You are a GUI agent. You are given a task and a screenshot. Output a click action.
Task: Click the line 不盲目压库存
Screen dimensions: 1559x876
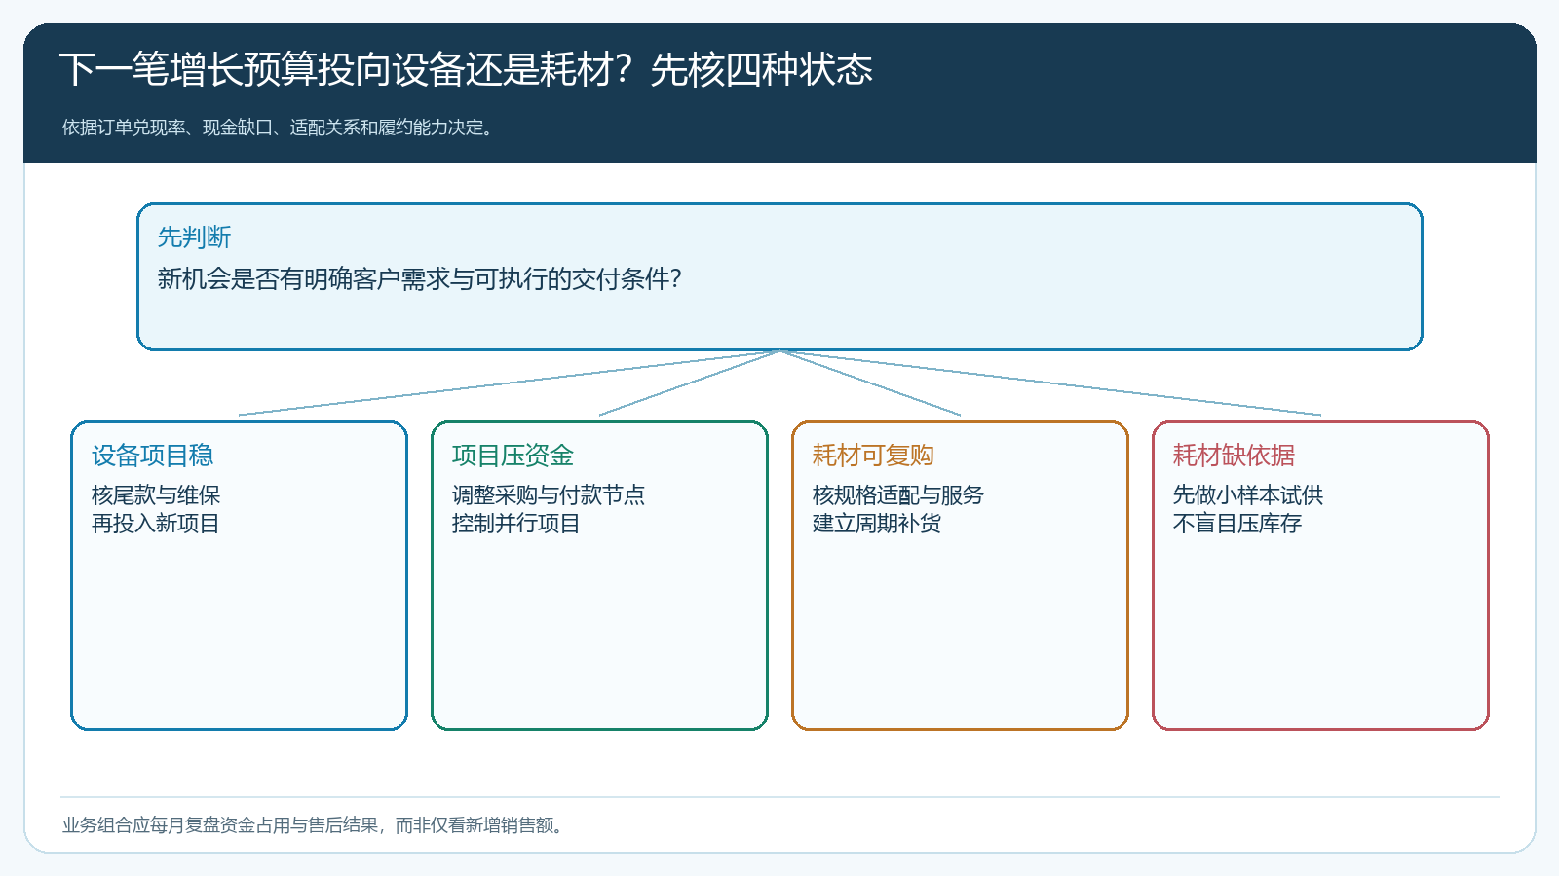point(1237,523)
